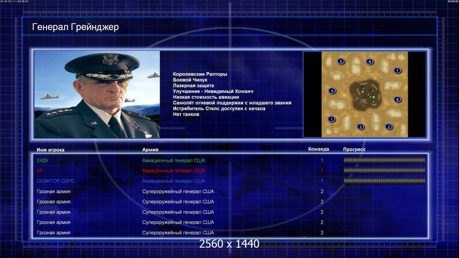This screenshot has width=459, height=258.
Task: Choose start position marker 8 on map
Action: [397, 100]
